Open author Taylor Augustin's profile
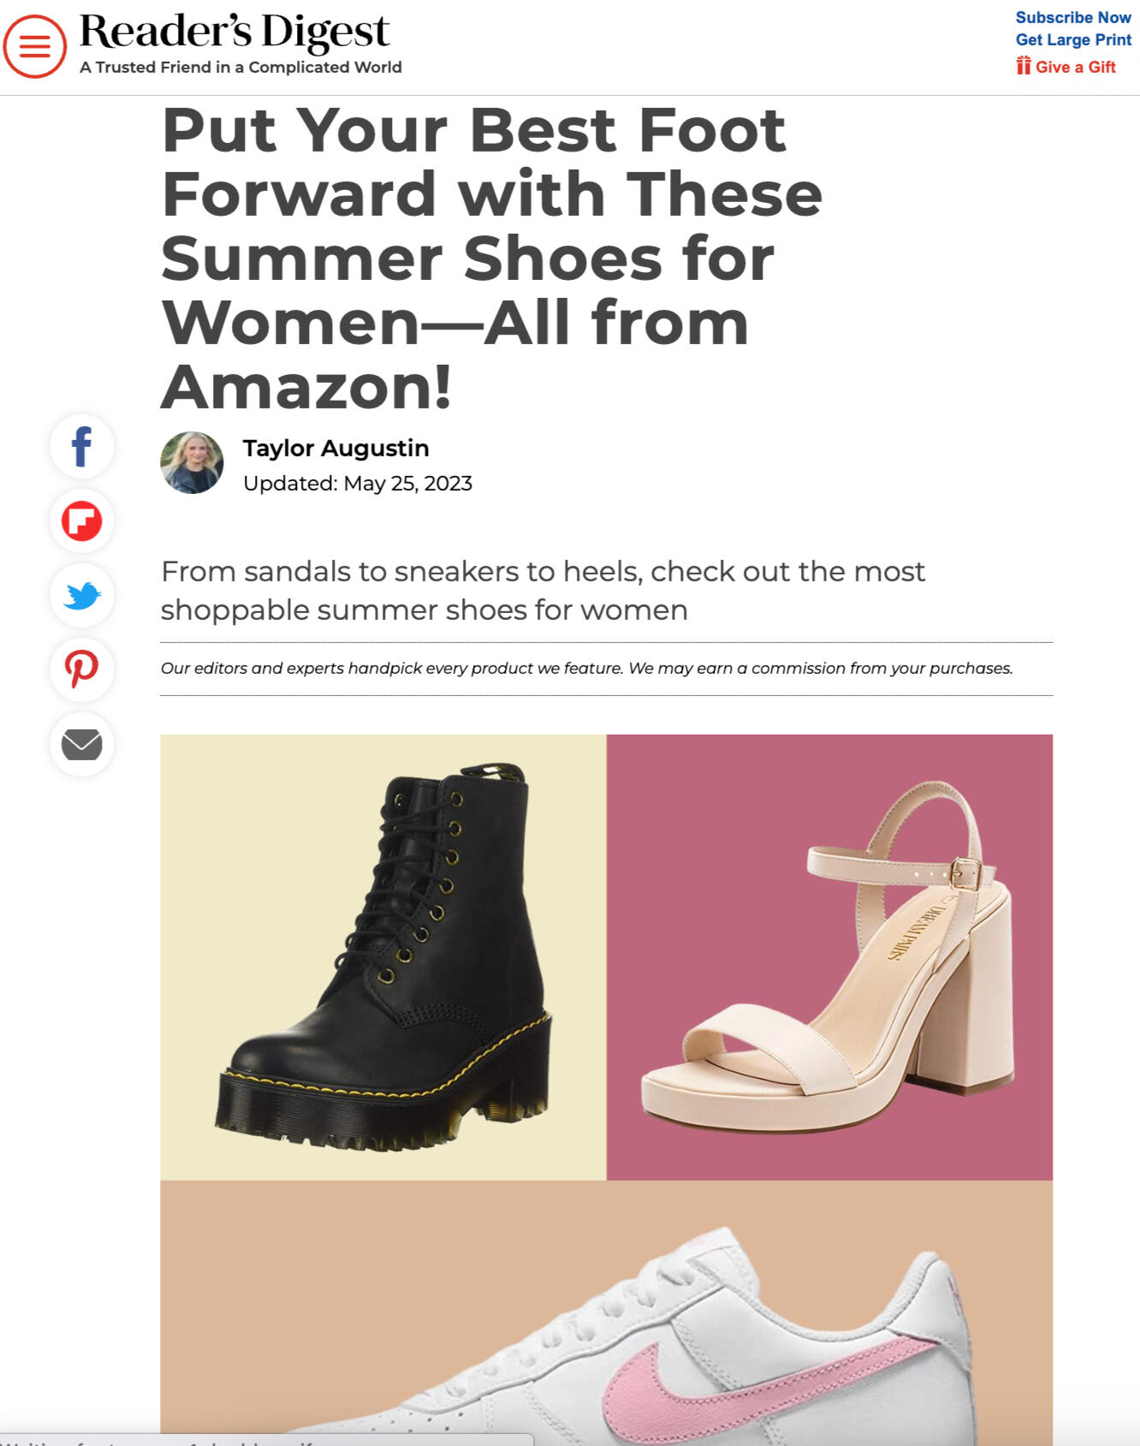Image resolution: width=1140 pixels, height=1446 pixels. (x=335, y=448)
